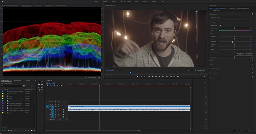Toggle the Basic Correction checkbox

pyautogui.click(x=252, y=14)
